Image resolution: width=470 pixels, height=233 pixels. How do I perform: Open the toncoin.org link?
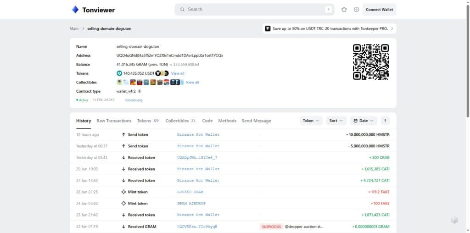pos(134,100)
